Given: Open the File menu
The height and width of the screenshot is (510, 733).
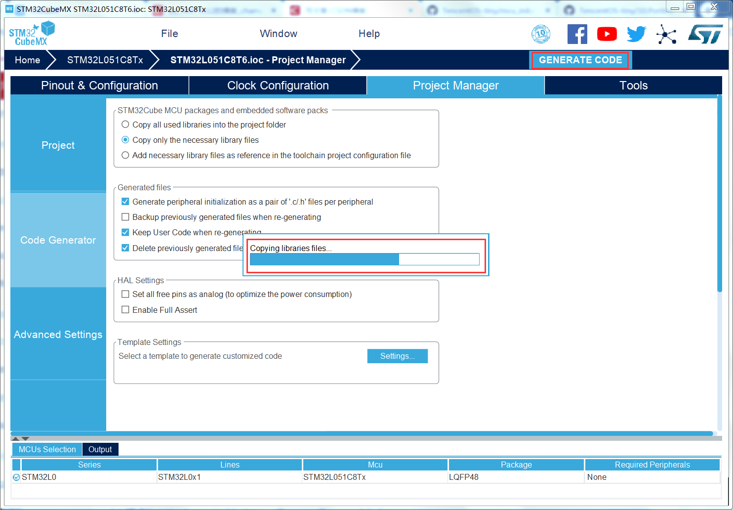Looking at the screenshot, I should pos(169,34).
